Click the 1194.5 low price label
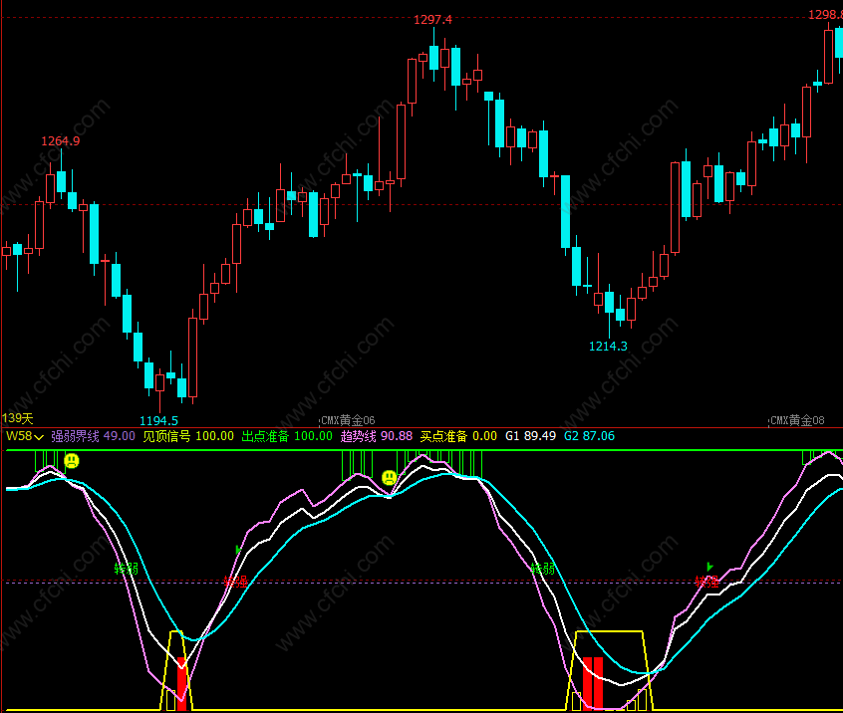 click(158, 420)
